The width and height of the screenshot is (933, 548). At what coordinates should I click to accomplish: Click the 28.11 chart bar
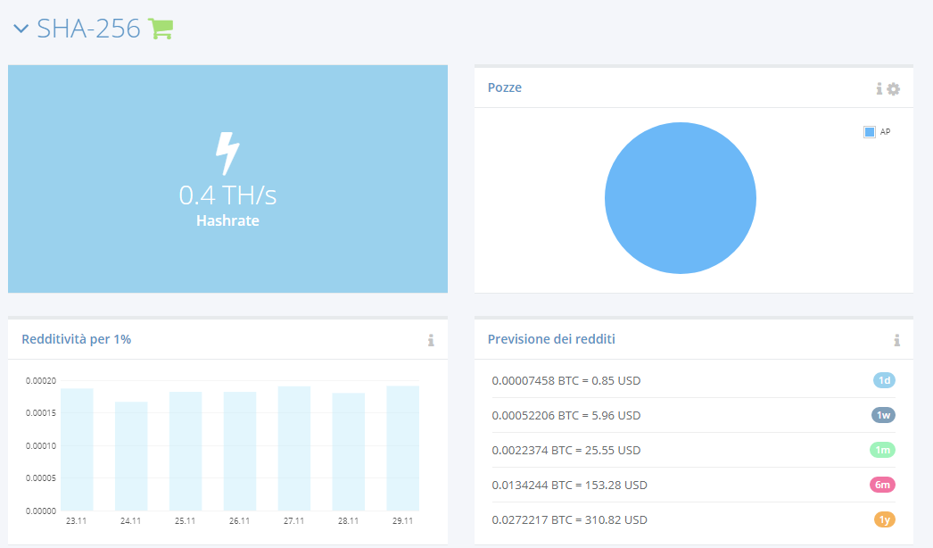tap(349, 453)
